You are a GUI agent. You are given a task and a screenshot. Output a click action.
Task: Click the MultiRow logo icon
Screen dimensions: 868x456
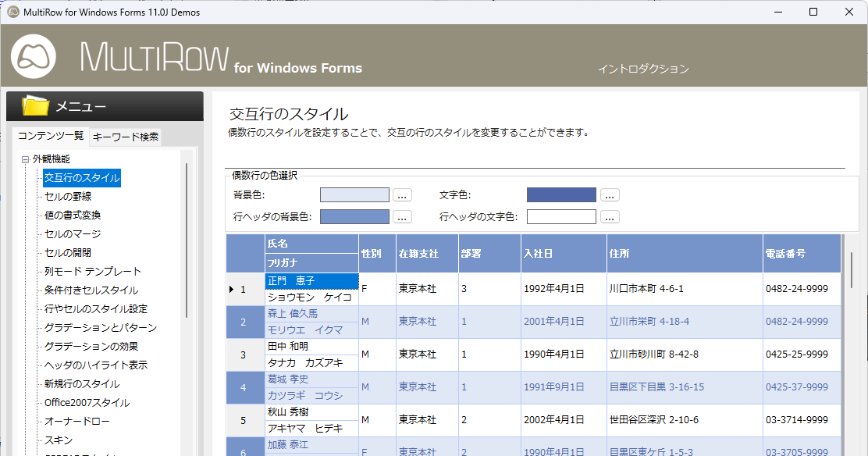click(32, 57)
